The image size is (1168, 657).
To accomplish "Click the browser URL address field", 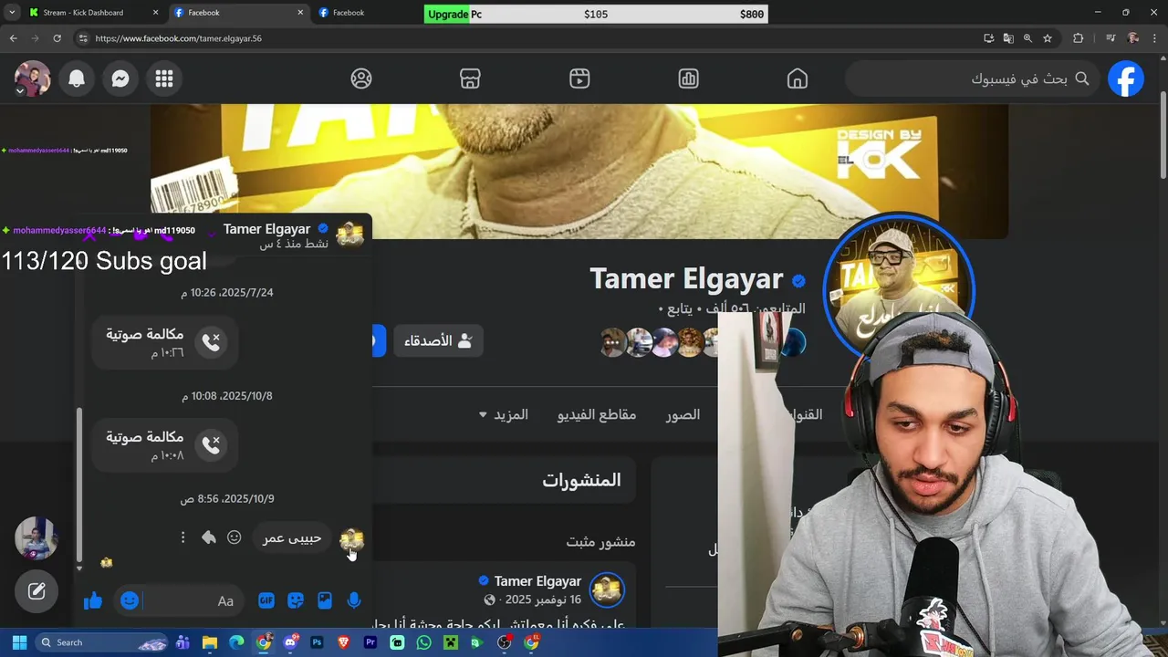I will coord(529,38).
